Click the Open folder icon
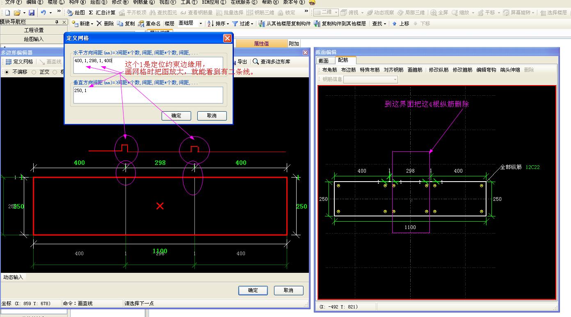 tap(17, 13)
